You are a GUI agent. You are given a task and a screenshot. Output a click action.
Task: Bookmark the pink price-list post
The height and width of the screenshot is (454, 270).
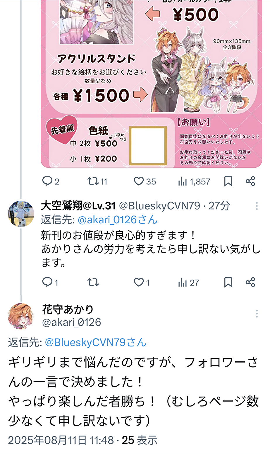228,181
